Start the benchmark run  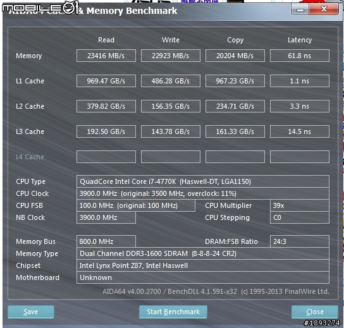tap(173, 312)
